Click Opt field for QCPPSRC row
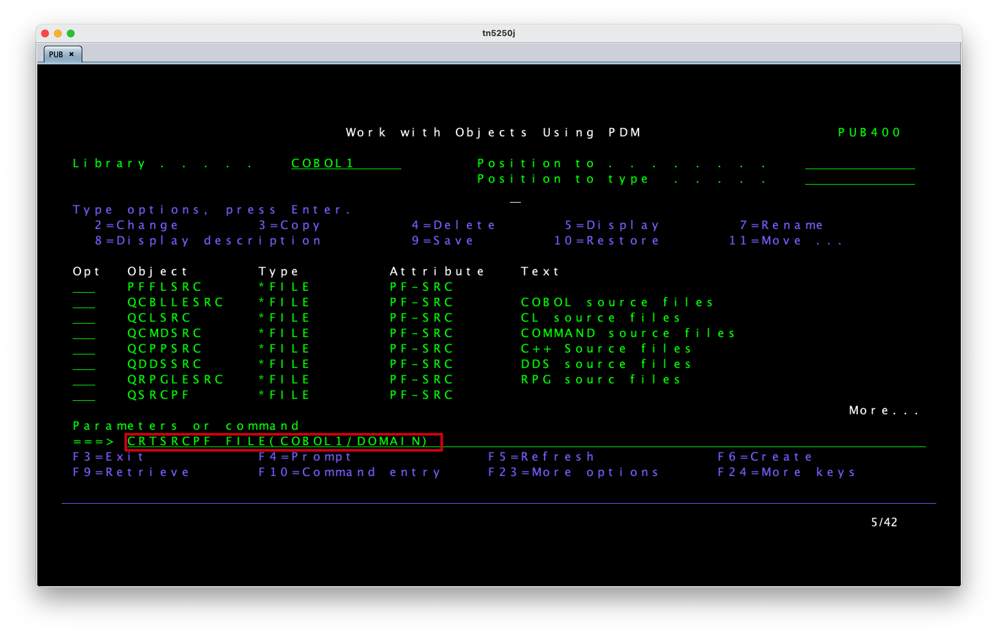The image size is (998, 635). [x=84, y=348]
